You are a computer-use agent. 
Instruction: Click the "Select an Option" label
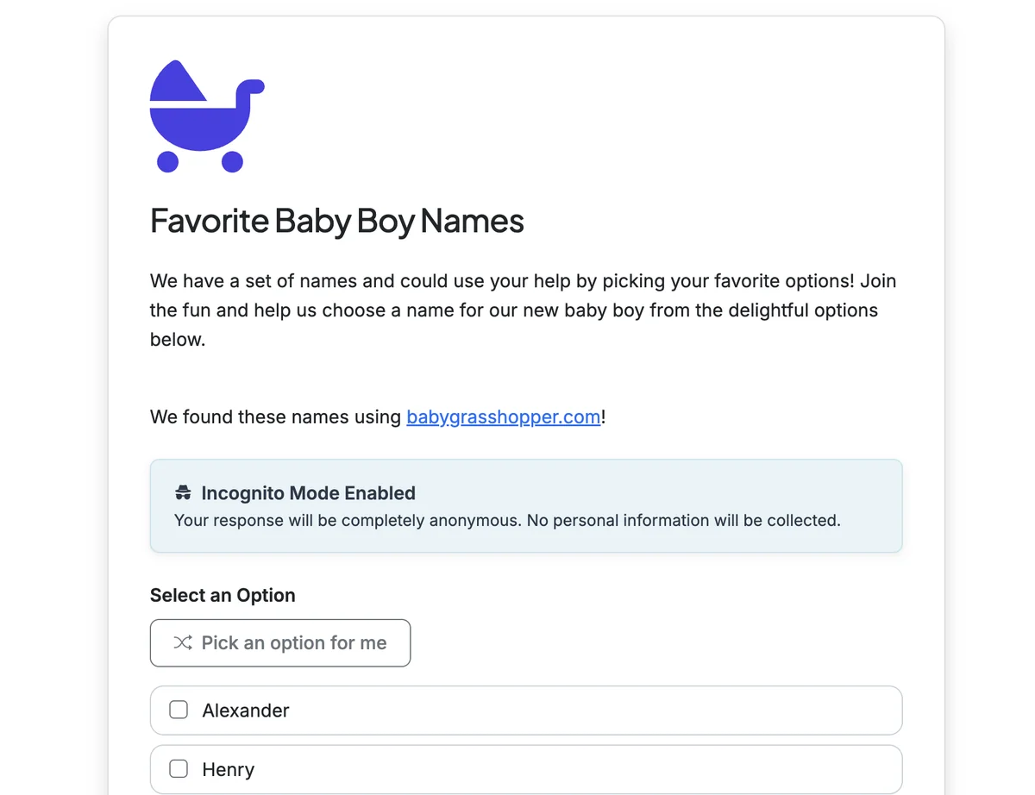223,596
